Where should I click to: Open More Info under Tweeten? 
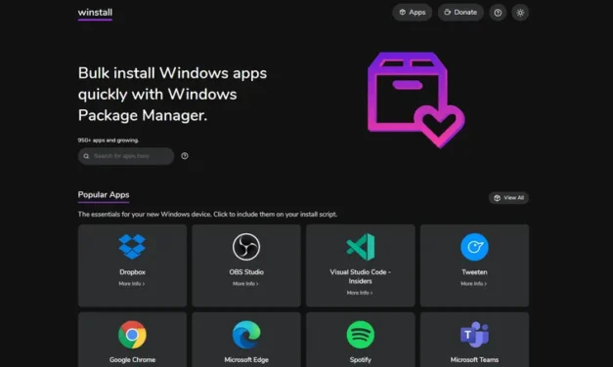[x=474, y=284]
